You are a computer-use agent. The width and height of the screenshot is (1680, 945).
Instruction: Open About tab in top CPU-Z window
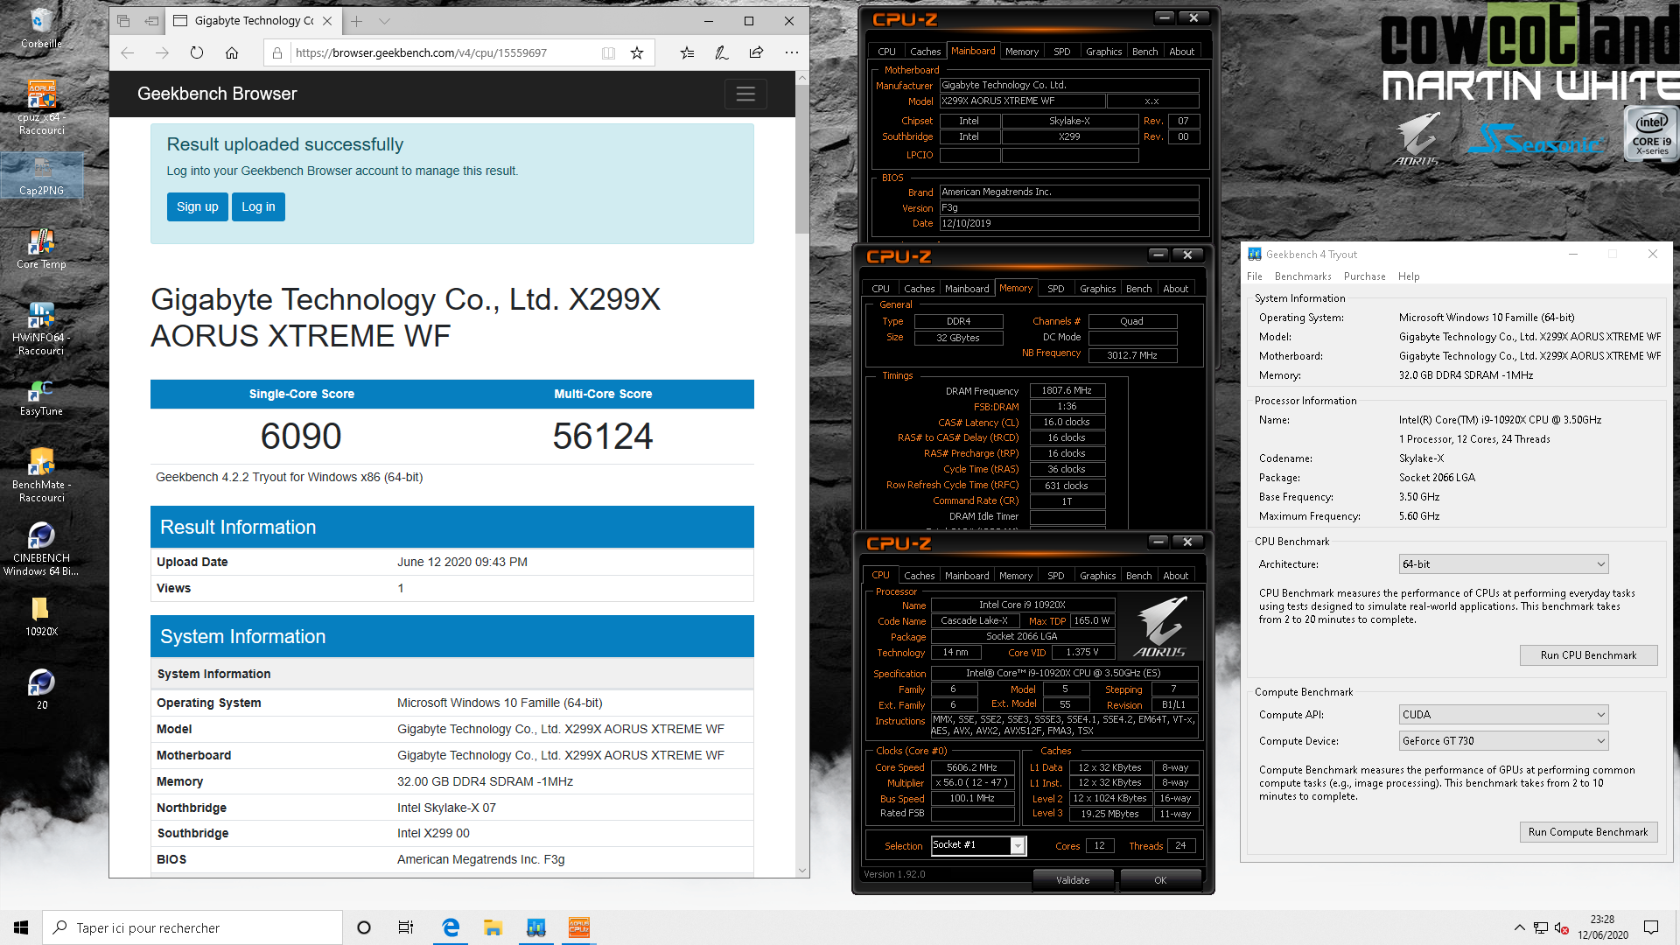click(1181, 52)
